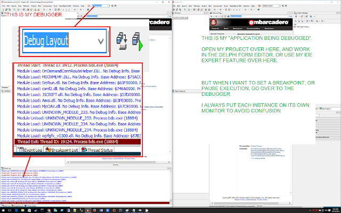Click Object Inspector panel title in right window

[180, 91]
